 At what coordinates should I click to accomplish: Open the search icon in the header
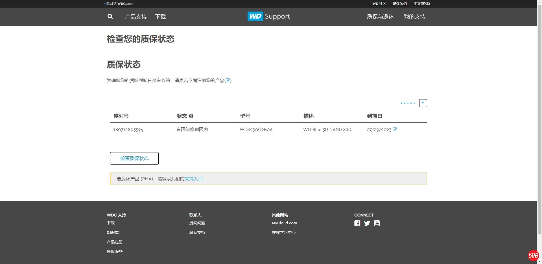[110, 16]
